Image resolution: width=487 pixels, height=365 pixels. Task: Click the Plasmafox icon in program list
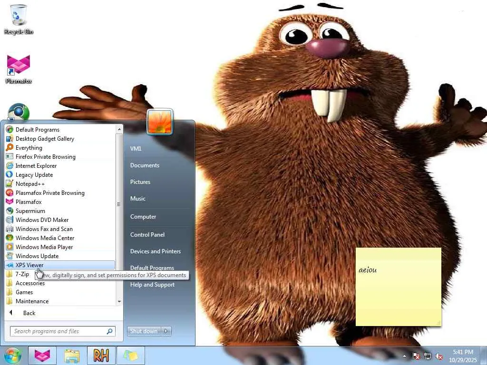[x=10, y=202]
